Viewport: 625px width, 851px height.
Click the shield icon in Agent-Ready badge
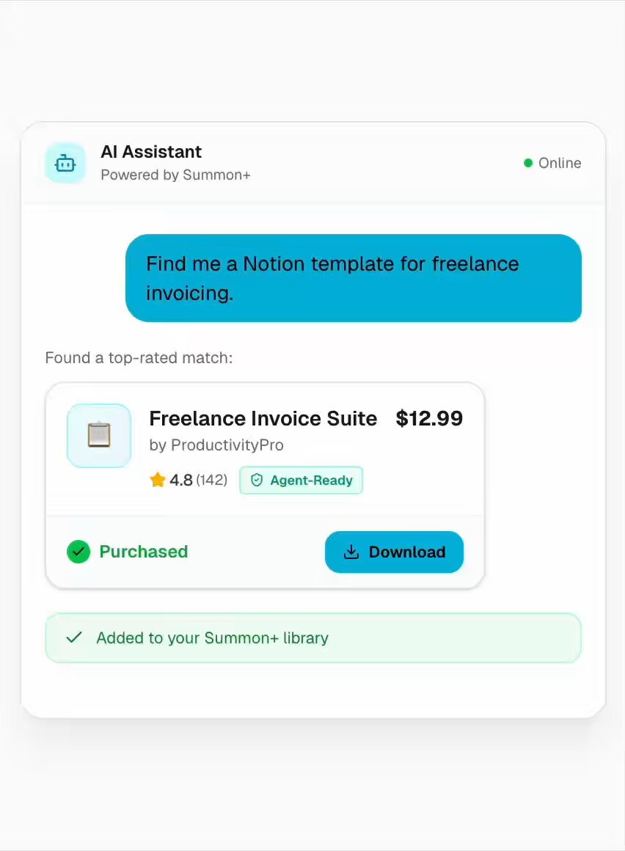(257, 480)
